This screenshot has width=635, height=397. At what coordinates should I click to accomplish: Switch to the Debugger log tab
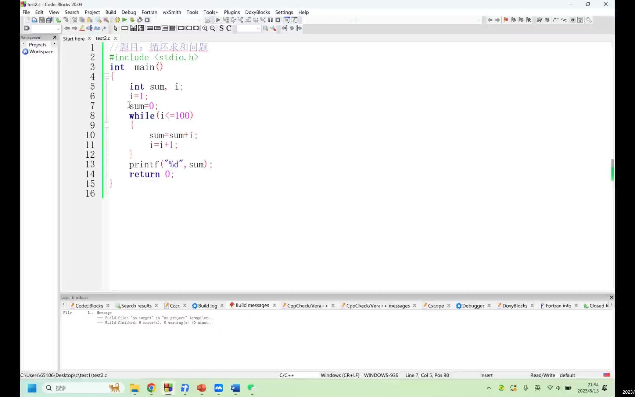(x=473, y=305)
